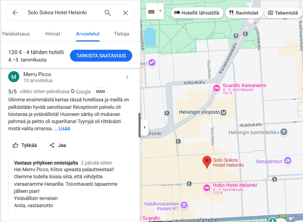Open the review's three-dot options menu
Image resolution: width=303 pixels, height=222 pixels.
click(127, 77)
